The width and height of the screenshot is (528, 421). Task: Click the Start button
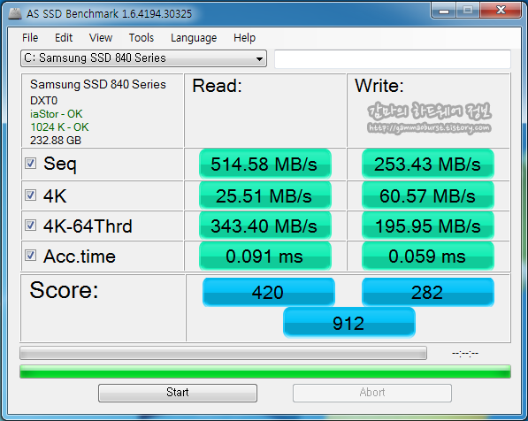tap(178, 393)
